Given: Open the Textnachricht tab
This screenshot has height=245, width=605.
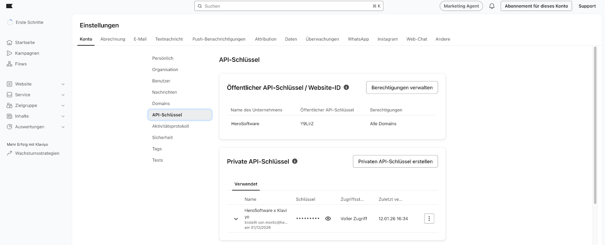Looking at the screenshot, I should pos(169,39).
